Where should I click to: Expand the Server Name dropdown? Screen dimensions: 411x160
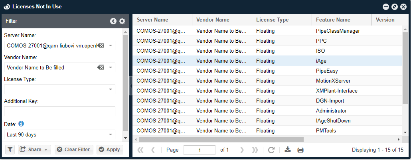[x=111, y=45]
